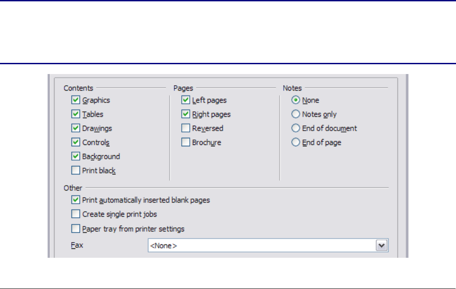Uncheck the Right pages checkbox

pyautogui.click(x=185, y=114)
